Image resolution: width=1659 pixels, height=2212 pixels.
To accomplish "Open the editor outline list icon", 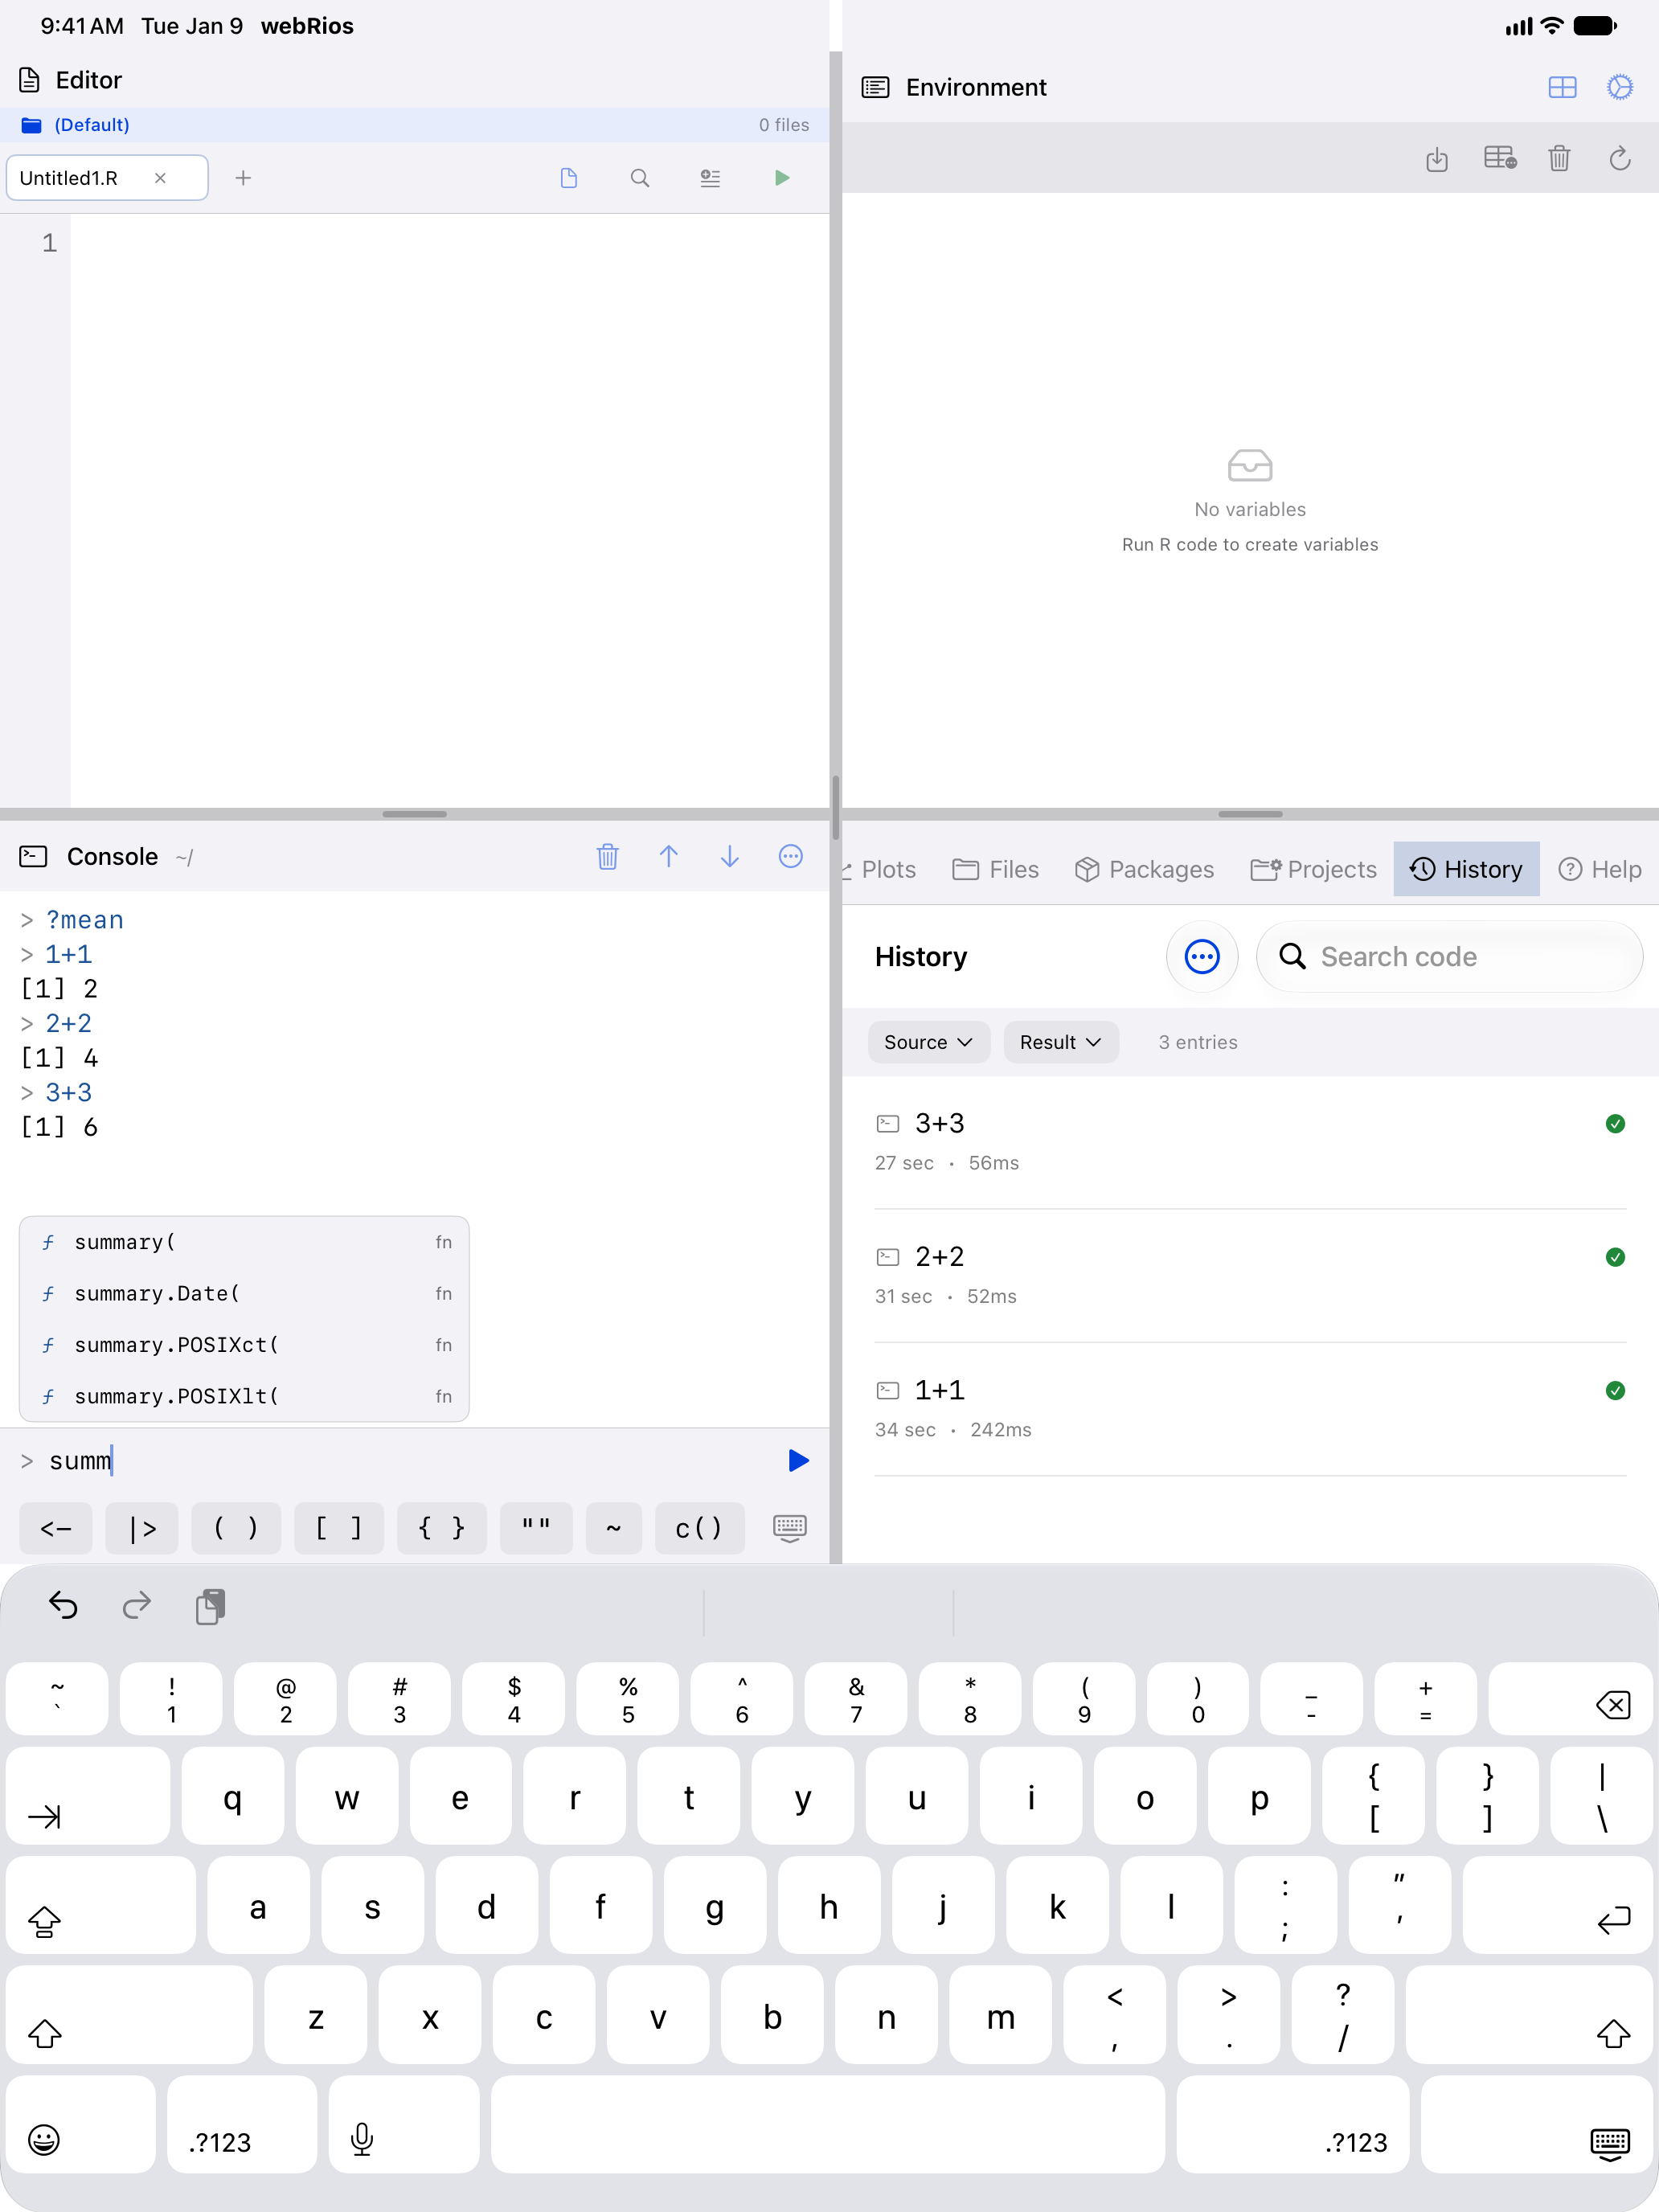I will 710,178.
